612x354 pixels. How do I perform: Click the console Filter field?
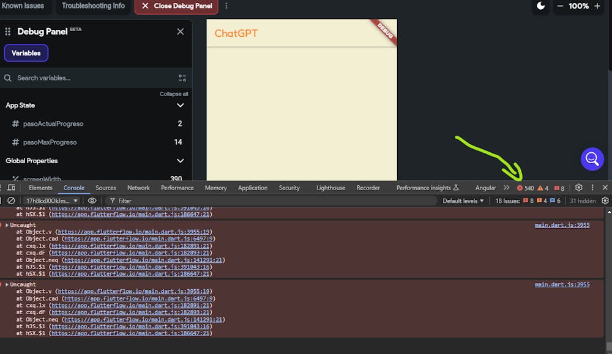273,201
